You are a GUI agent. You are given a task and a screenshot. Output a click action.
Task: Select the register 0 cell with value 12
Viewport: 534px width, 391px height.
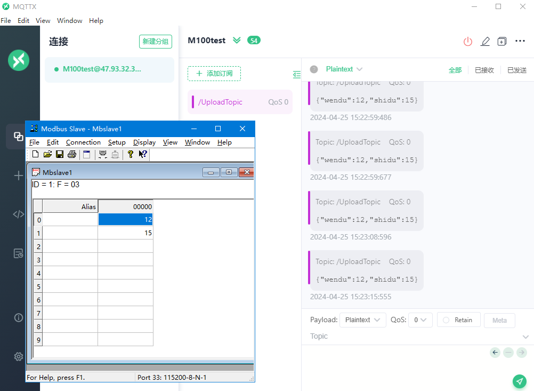125,220
